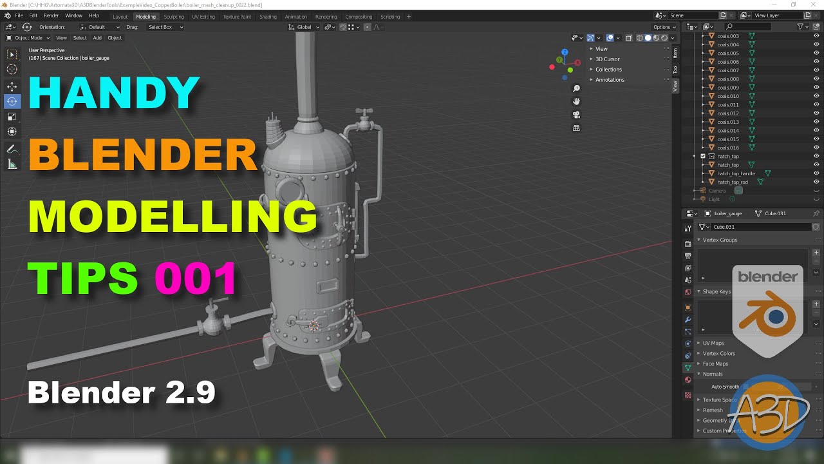This screenshot has height=464, width=824.
Task: Hide coals.008 with its eye icon
Action: click(816, 79)
